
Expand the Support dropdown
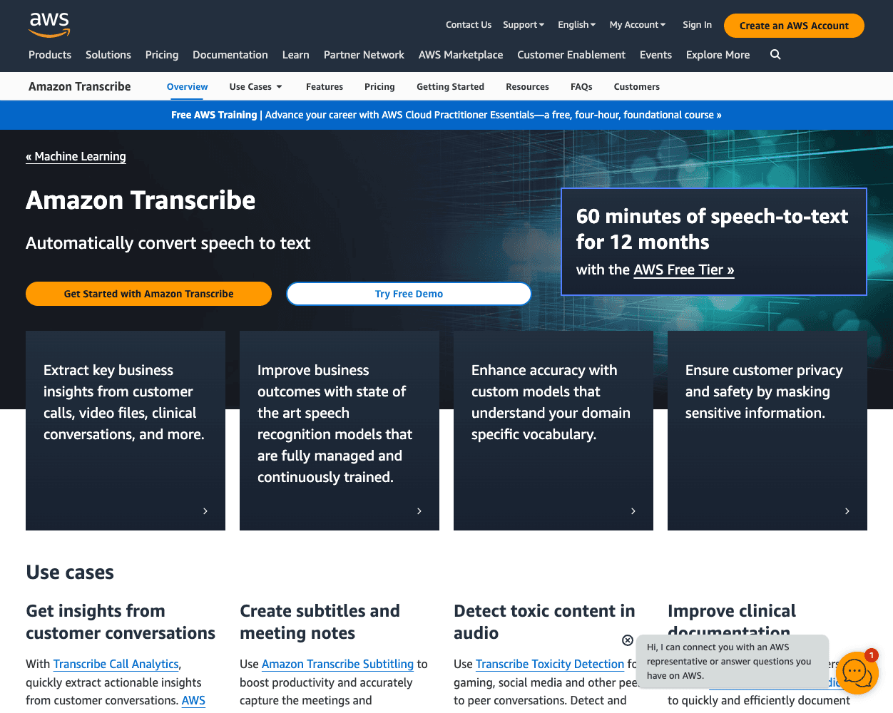point(524,25)
